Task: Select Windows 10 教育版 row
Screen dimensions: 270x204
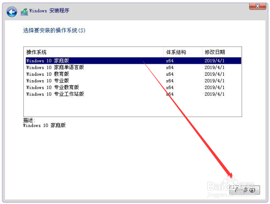Action: (134, 74)
